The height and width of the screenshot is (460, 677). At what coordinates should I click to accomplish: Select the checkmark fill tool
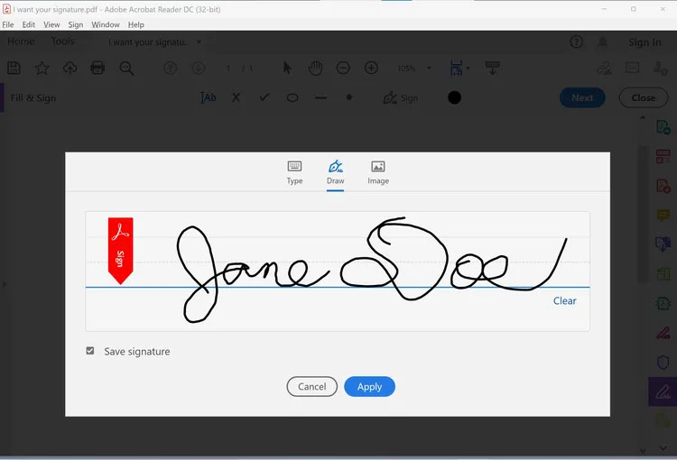[x=264, y=97]
